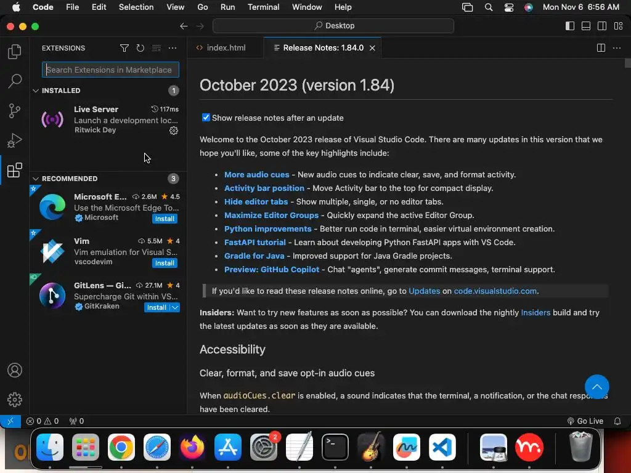
Task: Switch to the index.html tab
Action: coord(226,48)
